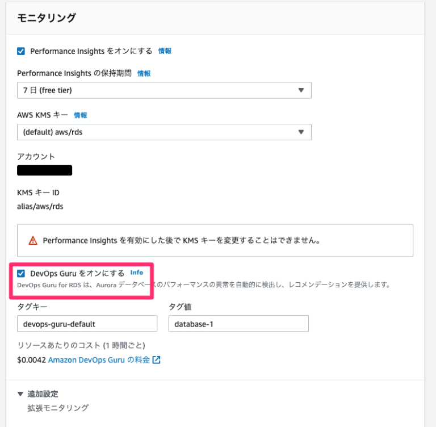Click the モニタリング section heading

pyautogui.click(x=46, y=18)
